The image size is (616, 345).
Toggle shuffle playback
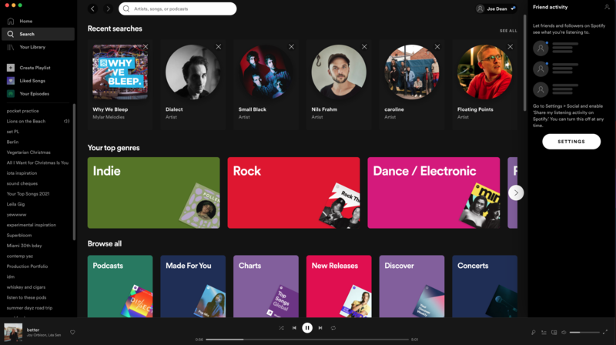281,328
